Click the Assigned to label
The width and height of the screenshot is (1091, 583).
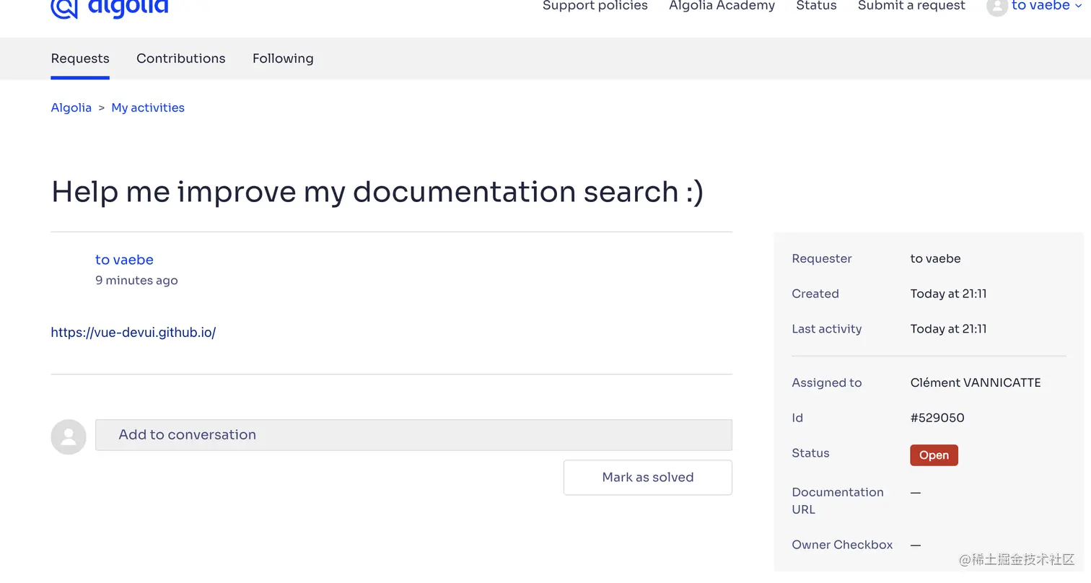(x=827, y=383)
